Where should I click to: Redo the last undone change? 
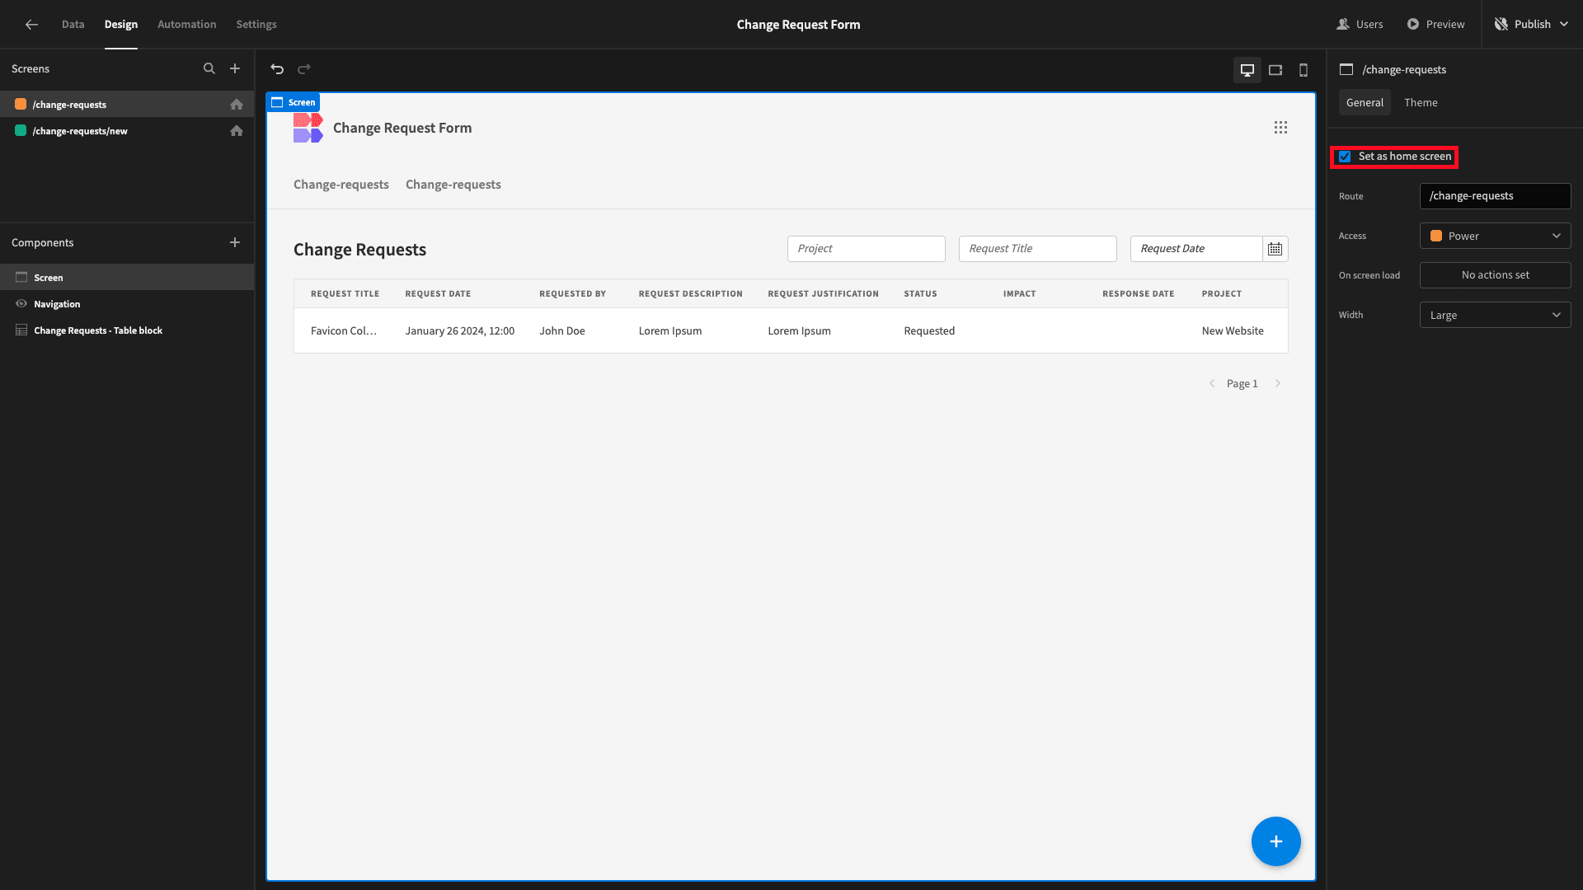coord(304,69)
